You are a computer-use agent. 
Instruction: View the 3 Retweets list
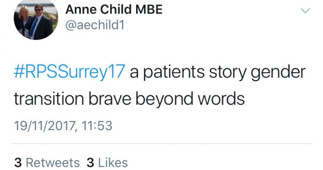(x=47, y=163)
